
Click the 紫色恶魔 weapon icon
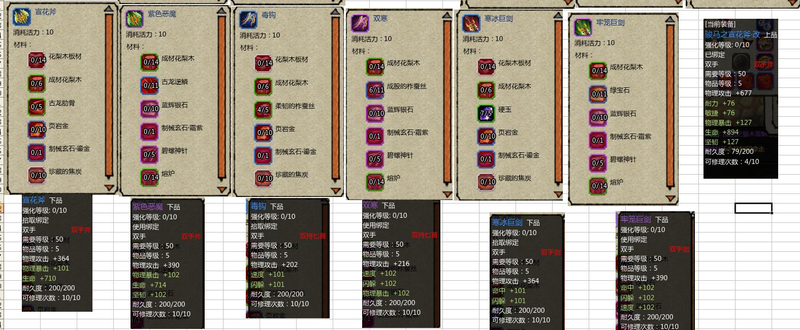pyautogui.click(x=135, y=19)
